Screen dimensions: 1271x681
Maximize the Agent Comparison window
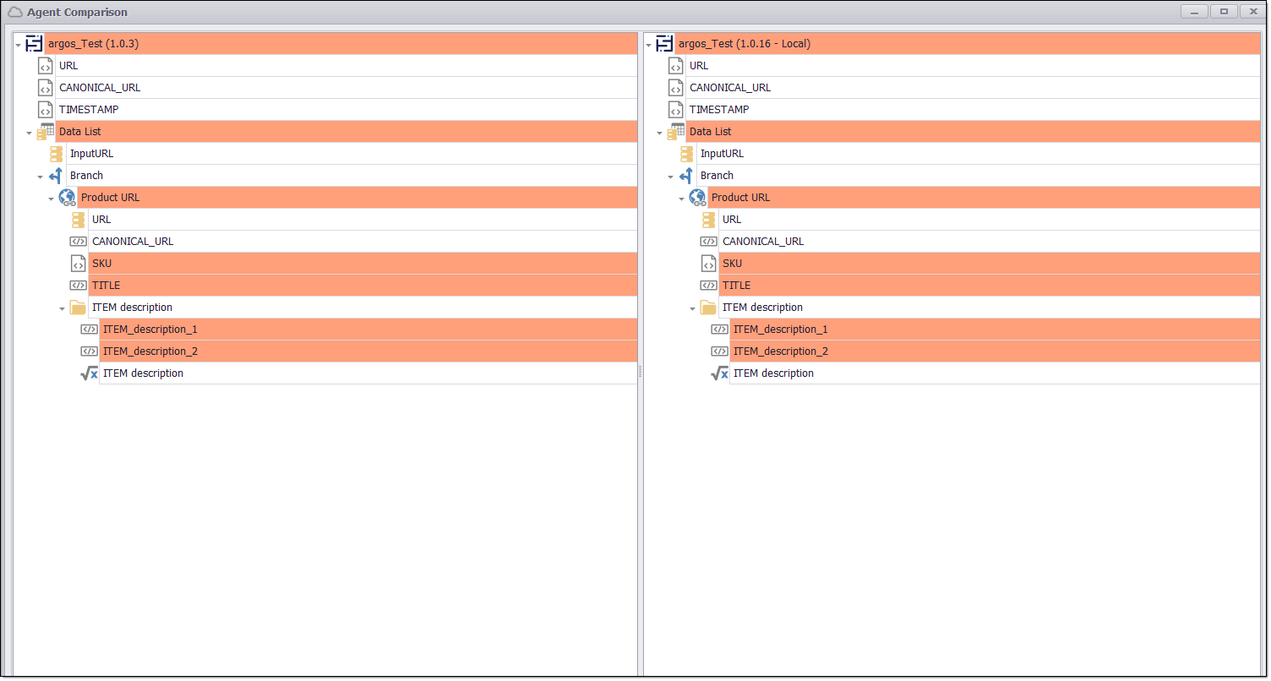[x=1223, y=12]
